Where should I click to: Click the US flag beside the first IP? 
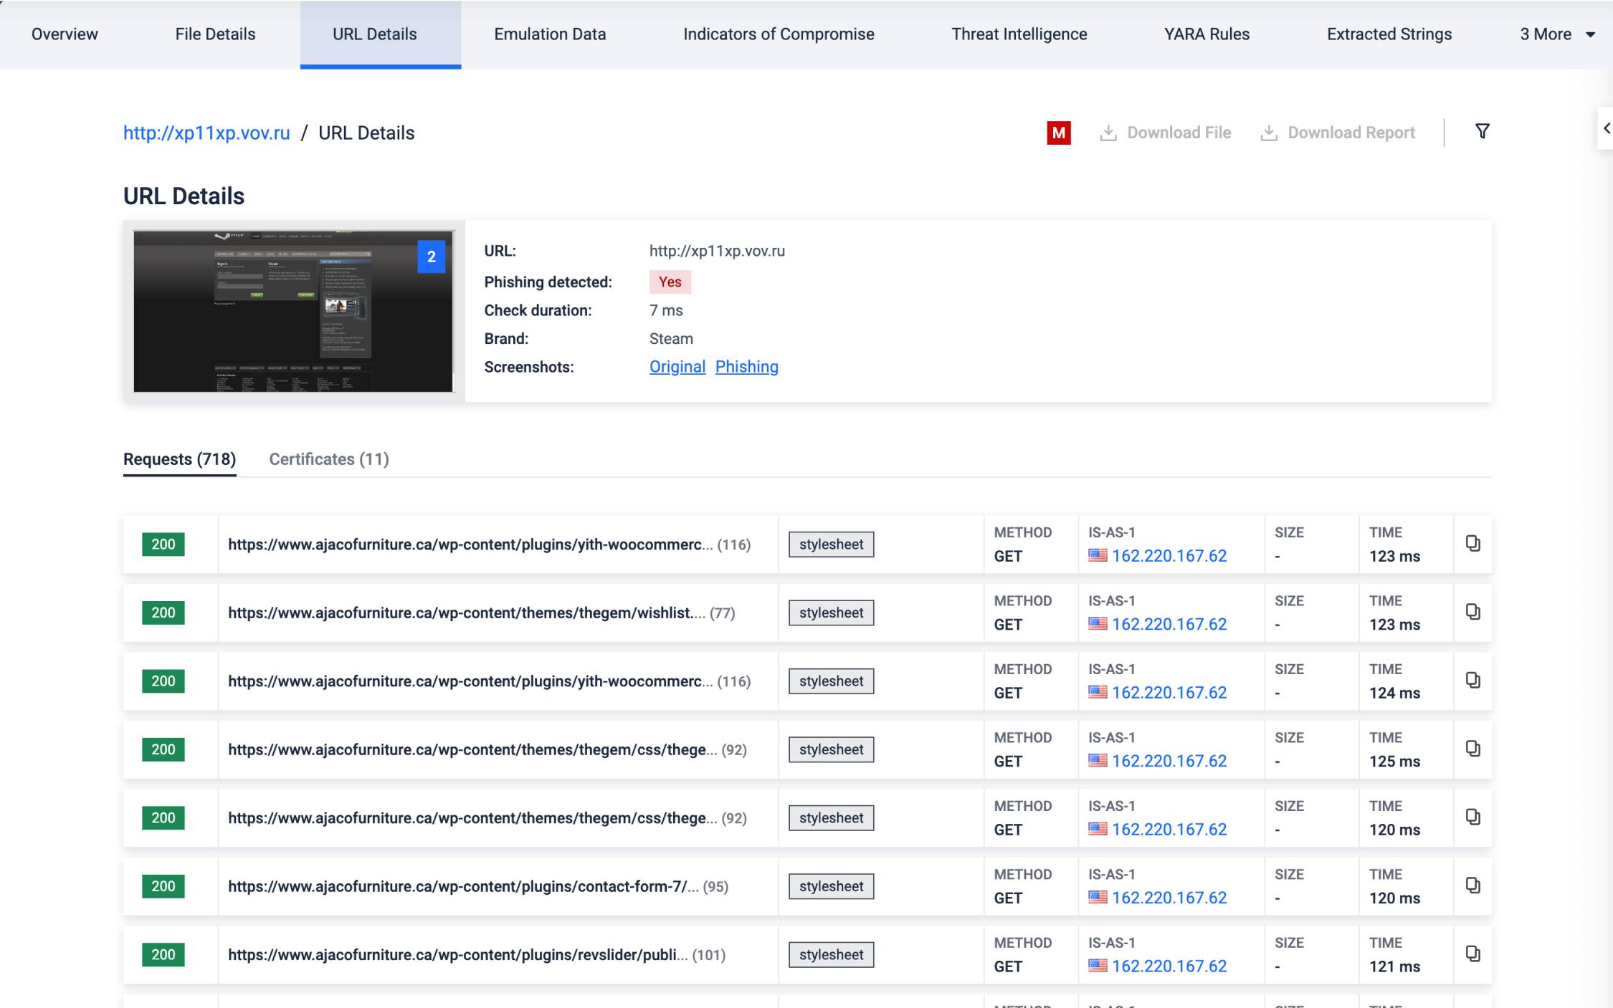coord(1098,555)
